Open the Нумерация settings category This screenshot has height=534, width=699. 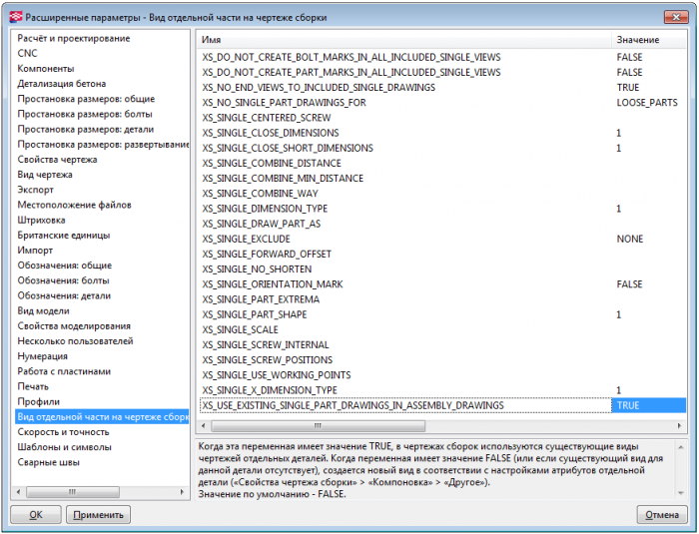[42, 356]
